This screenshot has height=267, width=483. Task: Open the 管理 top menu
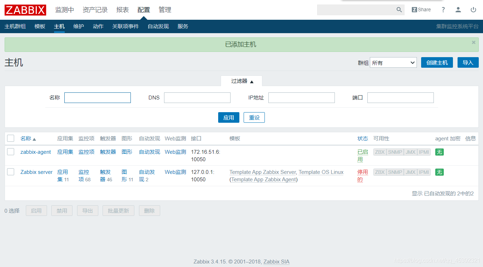[165, 10]
